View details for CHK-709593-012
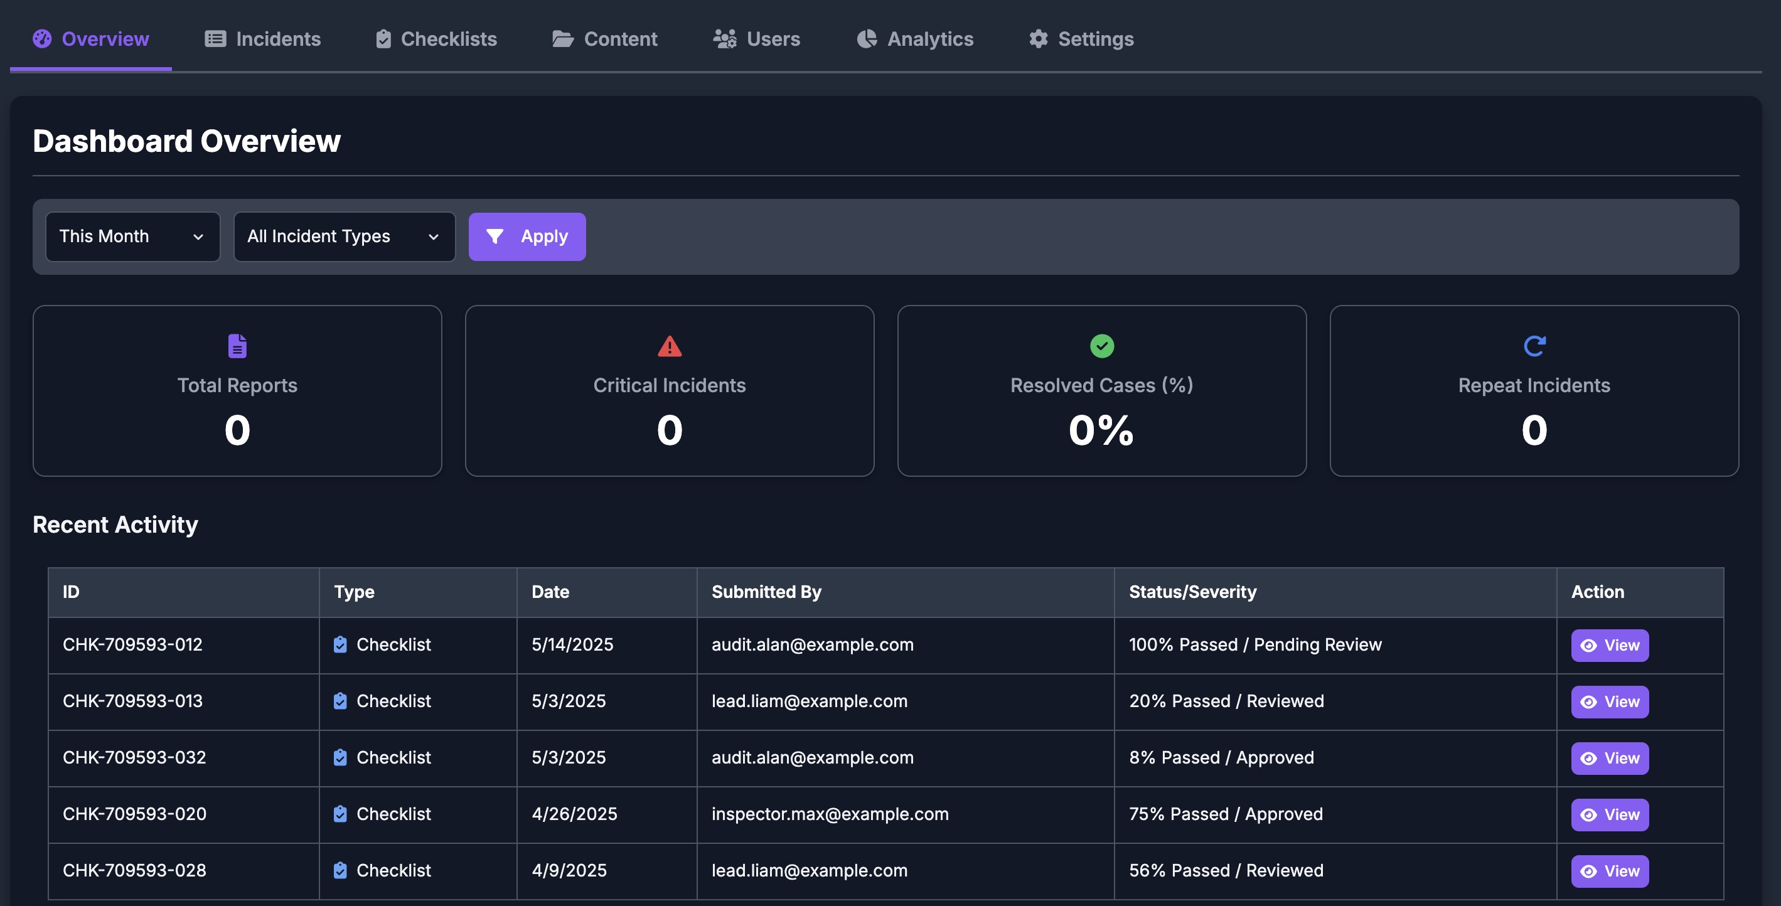The height and width of the screenshot is (906, 1781). tap(1609, 645)
